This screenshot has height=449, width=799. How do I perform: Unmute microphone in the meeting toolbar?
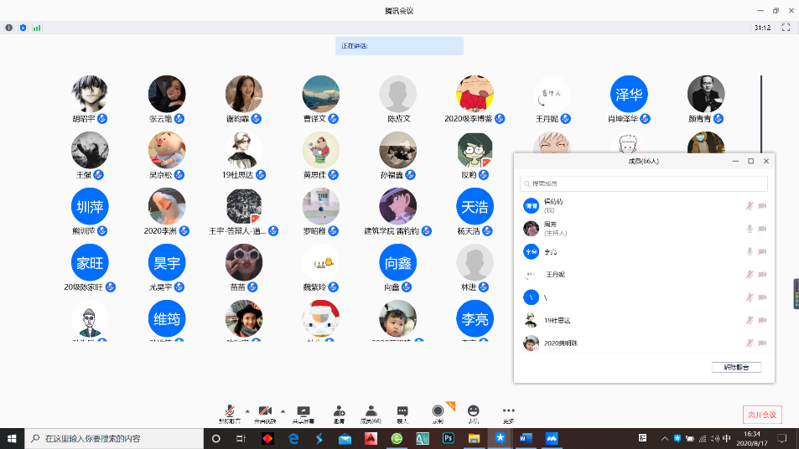227,410
